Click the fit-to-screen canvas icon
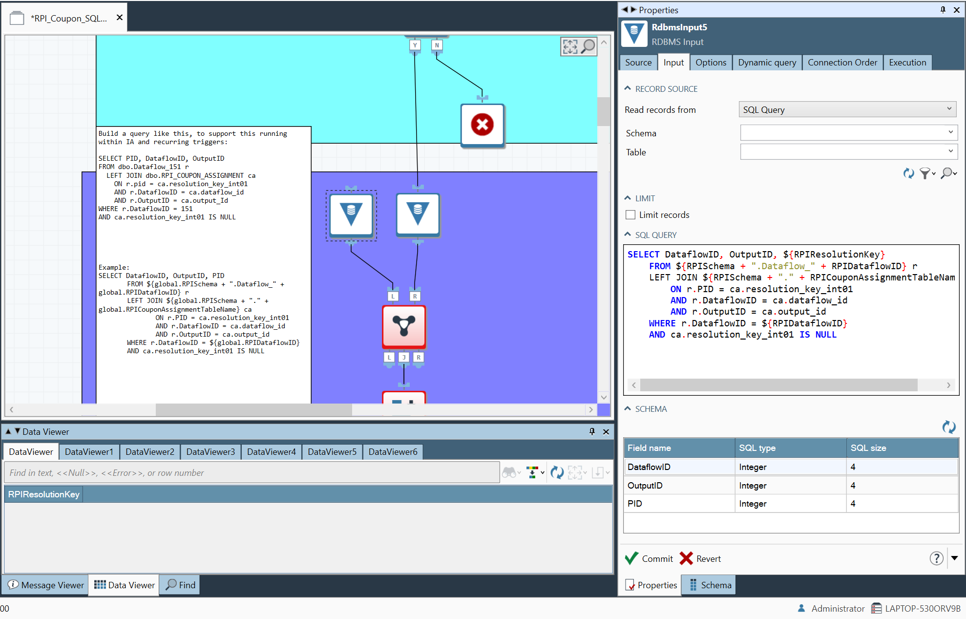The width and height of the screenshot is (966, 619). 570,46
